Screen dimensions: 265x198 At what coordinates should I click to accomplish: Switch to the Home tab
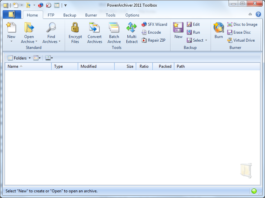[x=32, y=15]
